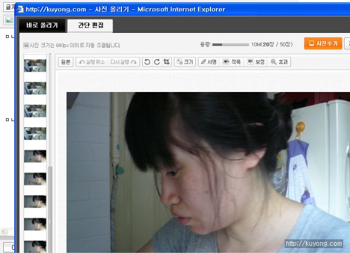This screenshot has height=253, width=350.
Task: Click the image insert icon in background window
Action: [x=9, y=20]
